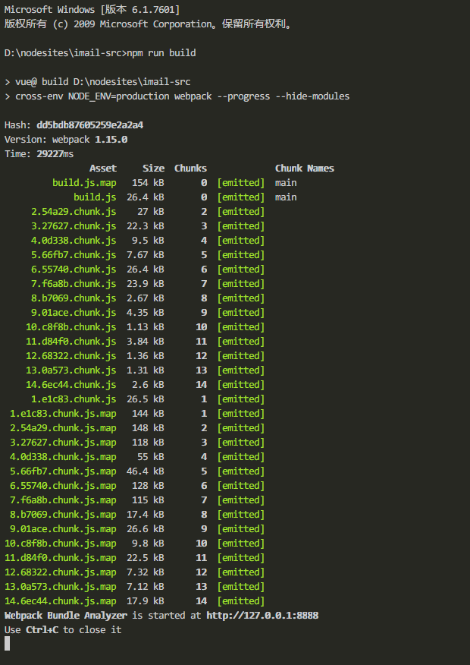The height and width of the screenshot is (665, 470).
Task: Select the Microsoft Windows version line
Action: point(92,10)
